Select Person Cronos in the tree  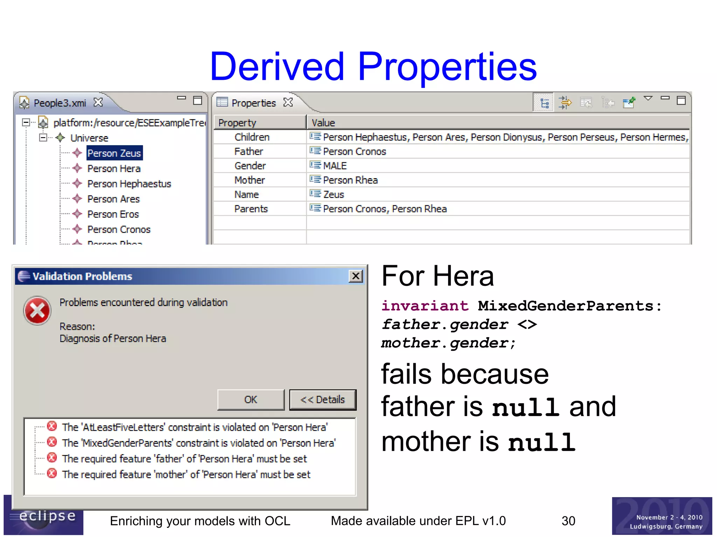point(119,229)
